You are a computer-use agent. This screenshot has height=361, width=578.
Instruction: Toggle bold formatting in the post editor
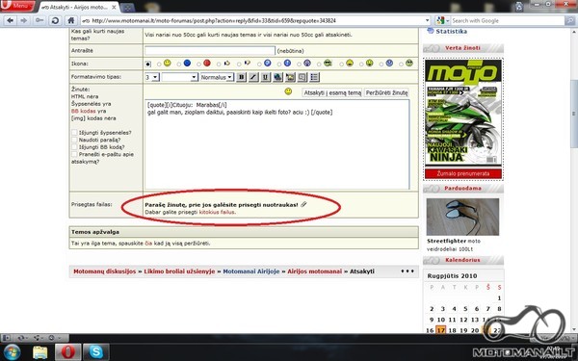242,77
